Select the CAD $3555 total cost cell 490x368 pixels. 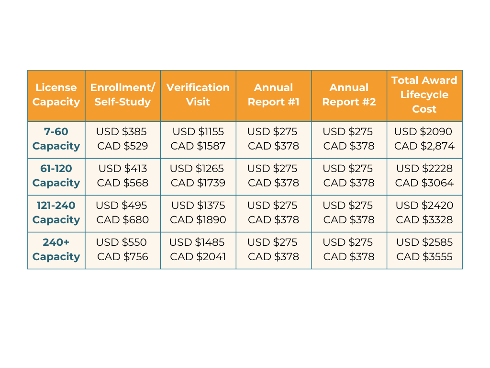coord(424,257)
